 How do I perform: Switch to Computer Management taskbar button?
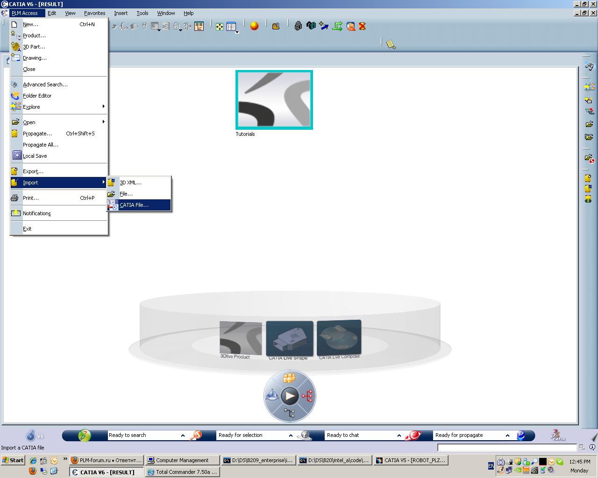click(182, 460)
